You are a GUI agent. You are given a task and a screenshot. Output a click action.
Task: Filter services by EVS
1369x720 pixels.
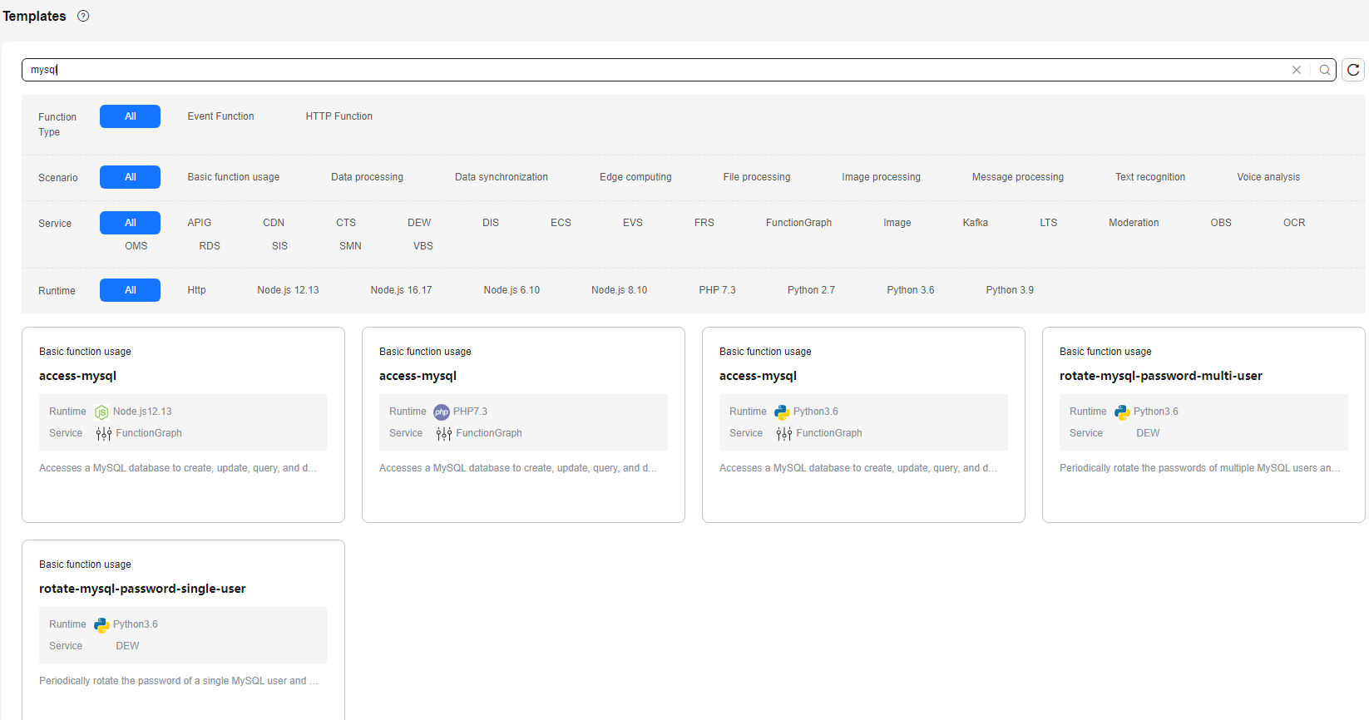633,223
